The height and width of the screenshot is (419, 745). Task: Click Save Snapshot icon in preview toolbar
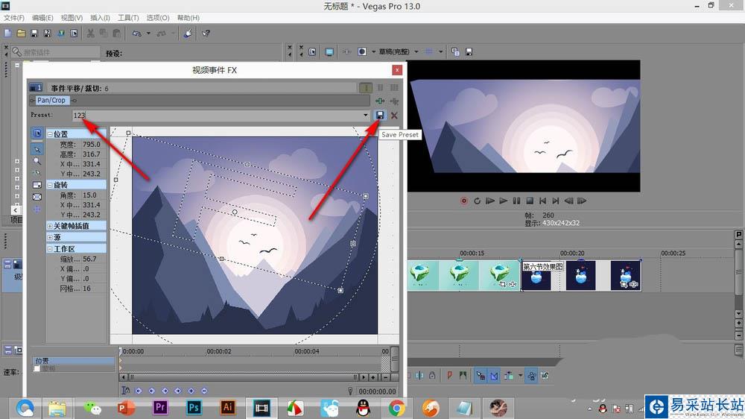pyautogui.click(x=469, y=52)
